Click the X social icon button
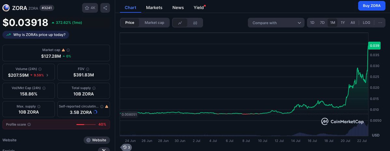Screen dimensions: 390x151 tap(104, 149)
